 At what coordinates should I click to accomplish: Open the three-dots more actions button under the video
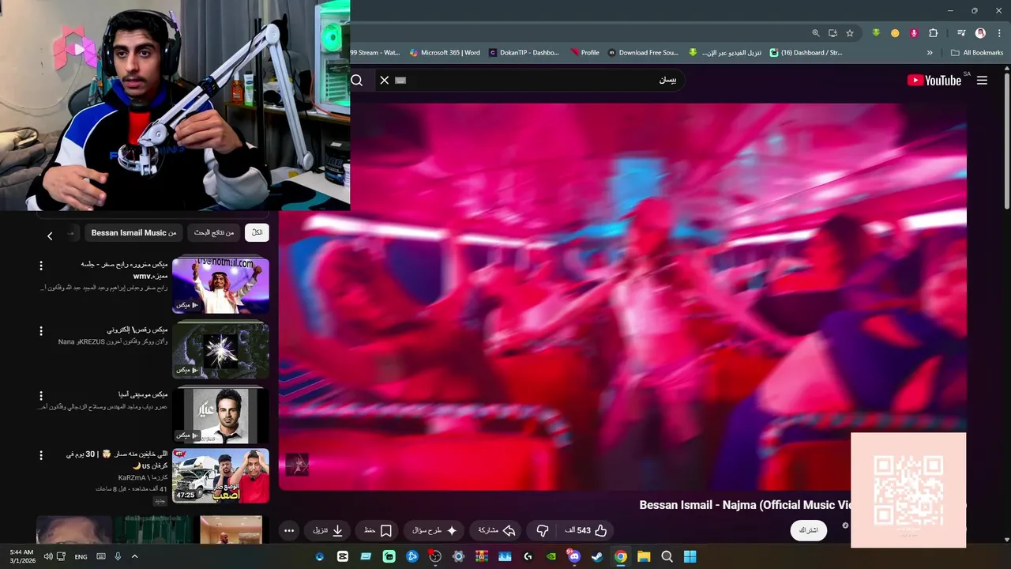(x=289, y=530)
